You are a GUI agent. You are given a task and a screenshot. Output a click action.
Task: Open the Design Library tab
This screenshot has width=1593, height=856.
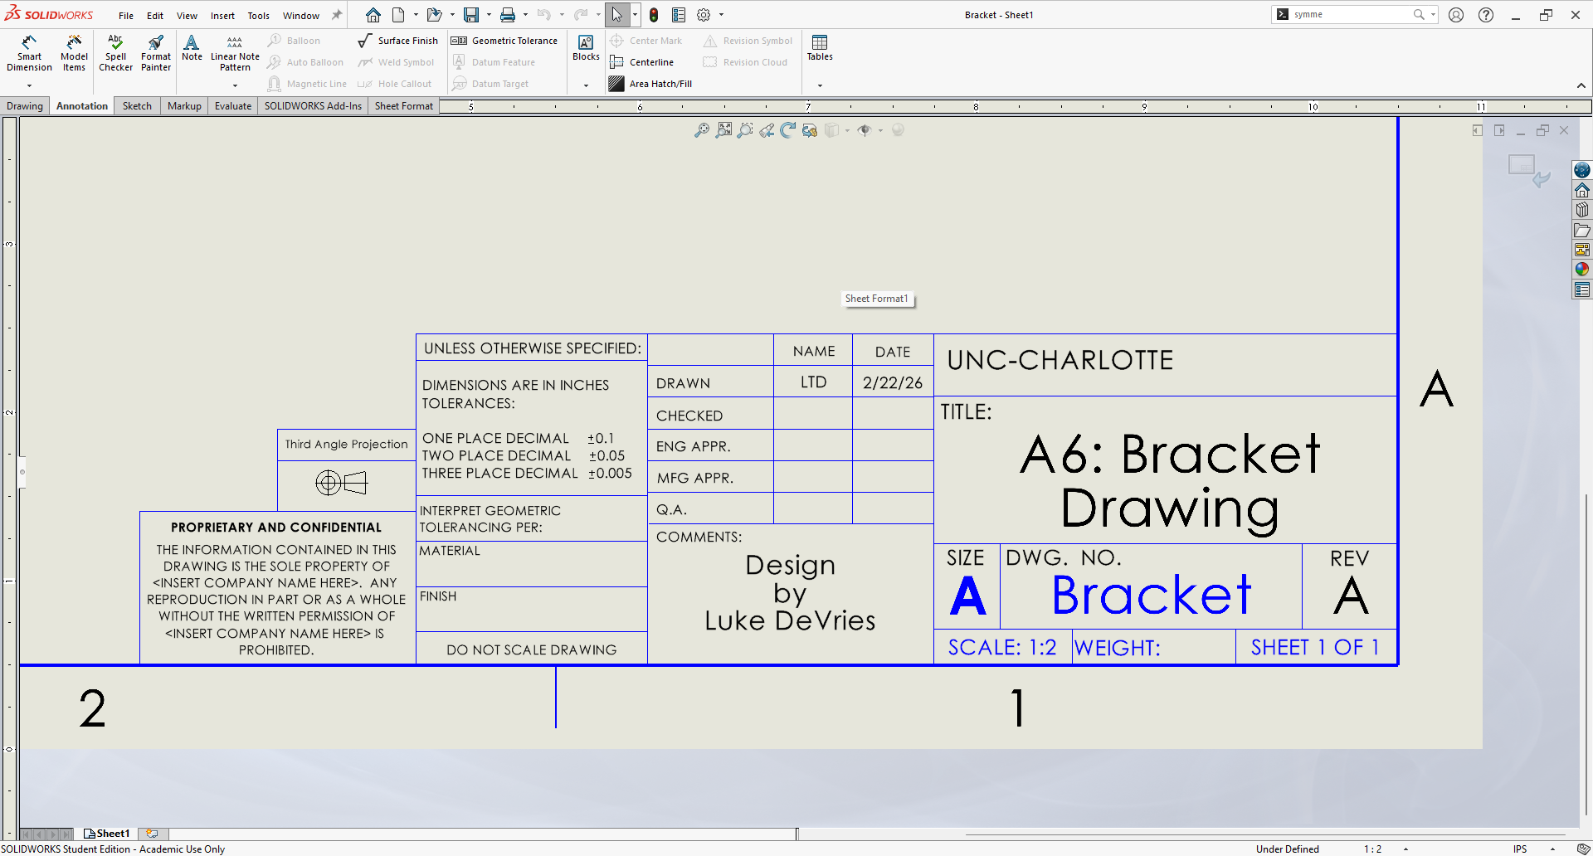pyautogui.click(x=1582, y=210)
